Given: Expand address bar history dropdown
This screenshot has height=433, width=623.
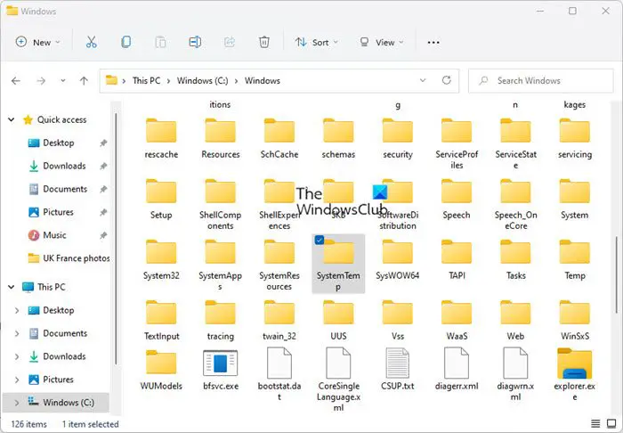Looking at the screenshot, I should (x=423, y=80).
